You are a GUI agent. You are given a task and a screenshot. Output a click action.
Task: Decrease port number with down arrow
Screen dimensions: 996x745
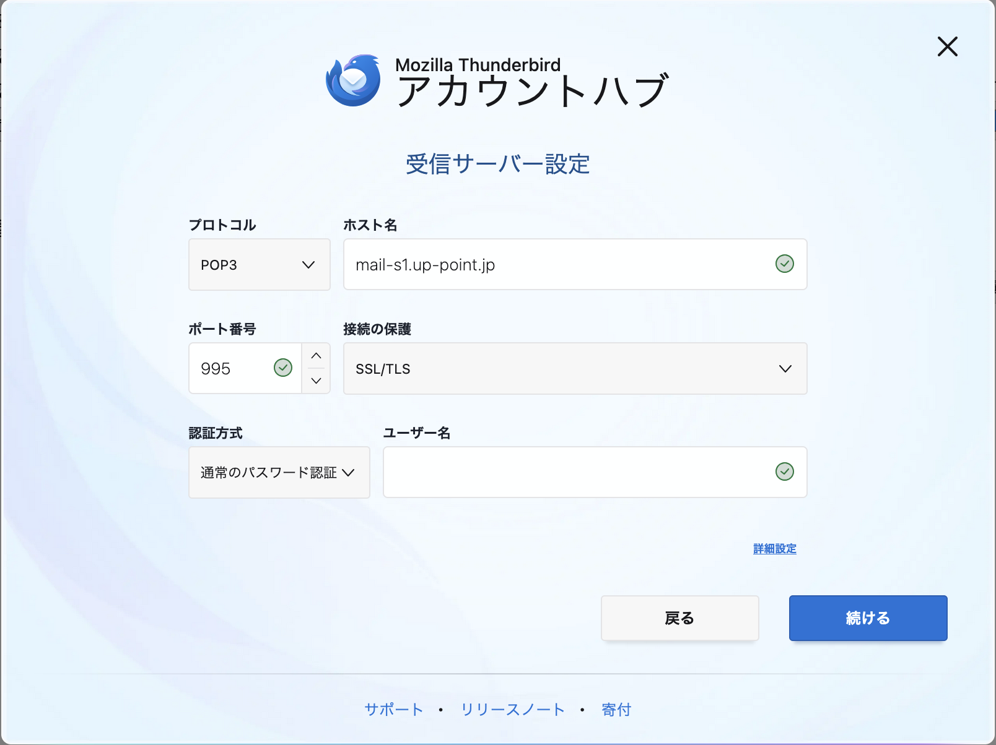pyautogui.click(x=316, y=381)
